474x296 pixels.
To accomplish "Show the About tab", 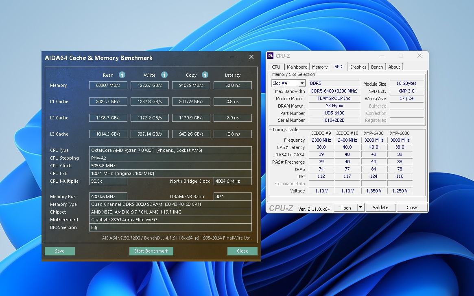I will point(394,67).
